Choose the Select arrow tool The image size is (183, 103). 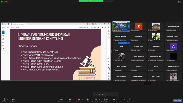coord(3,33)
